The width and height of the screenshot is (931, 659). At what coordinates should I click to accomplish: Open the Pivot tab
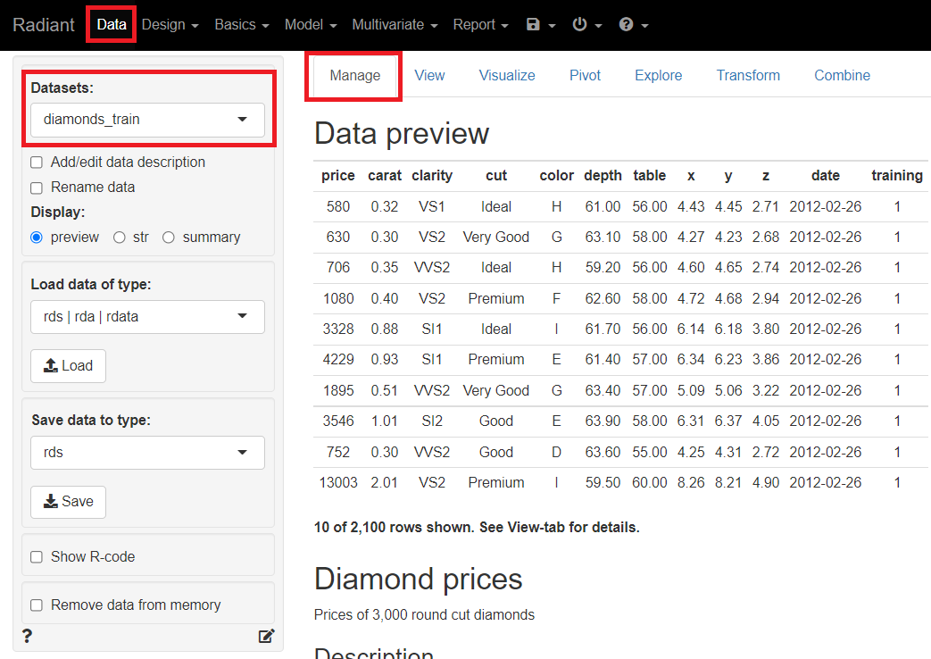(585, 76)
